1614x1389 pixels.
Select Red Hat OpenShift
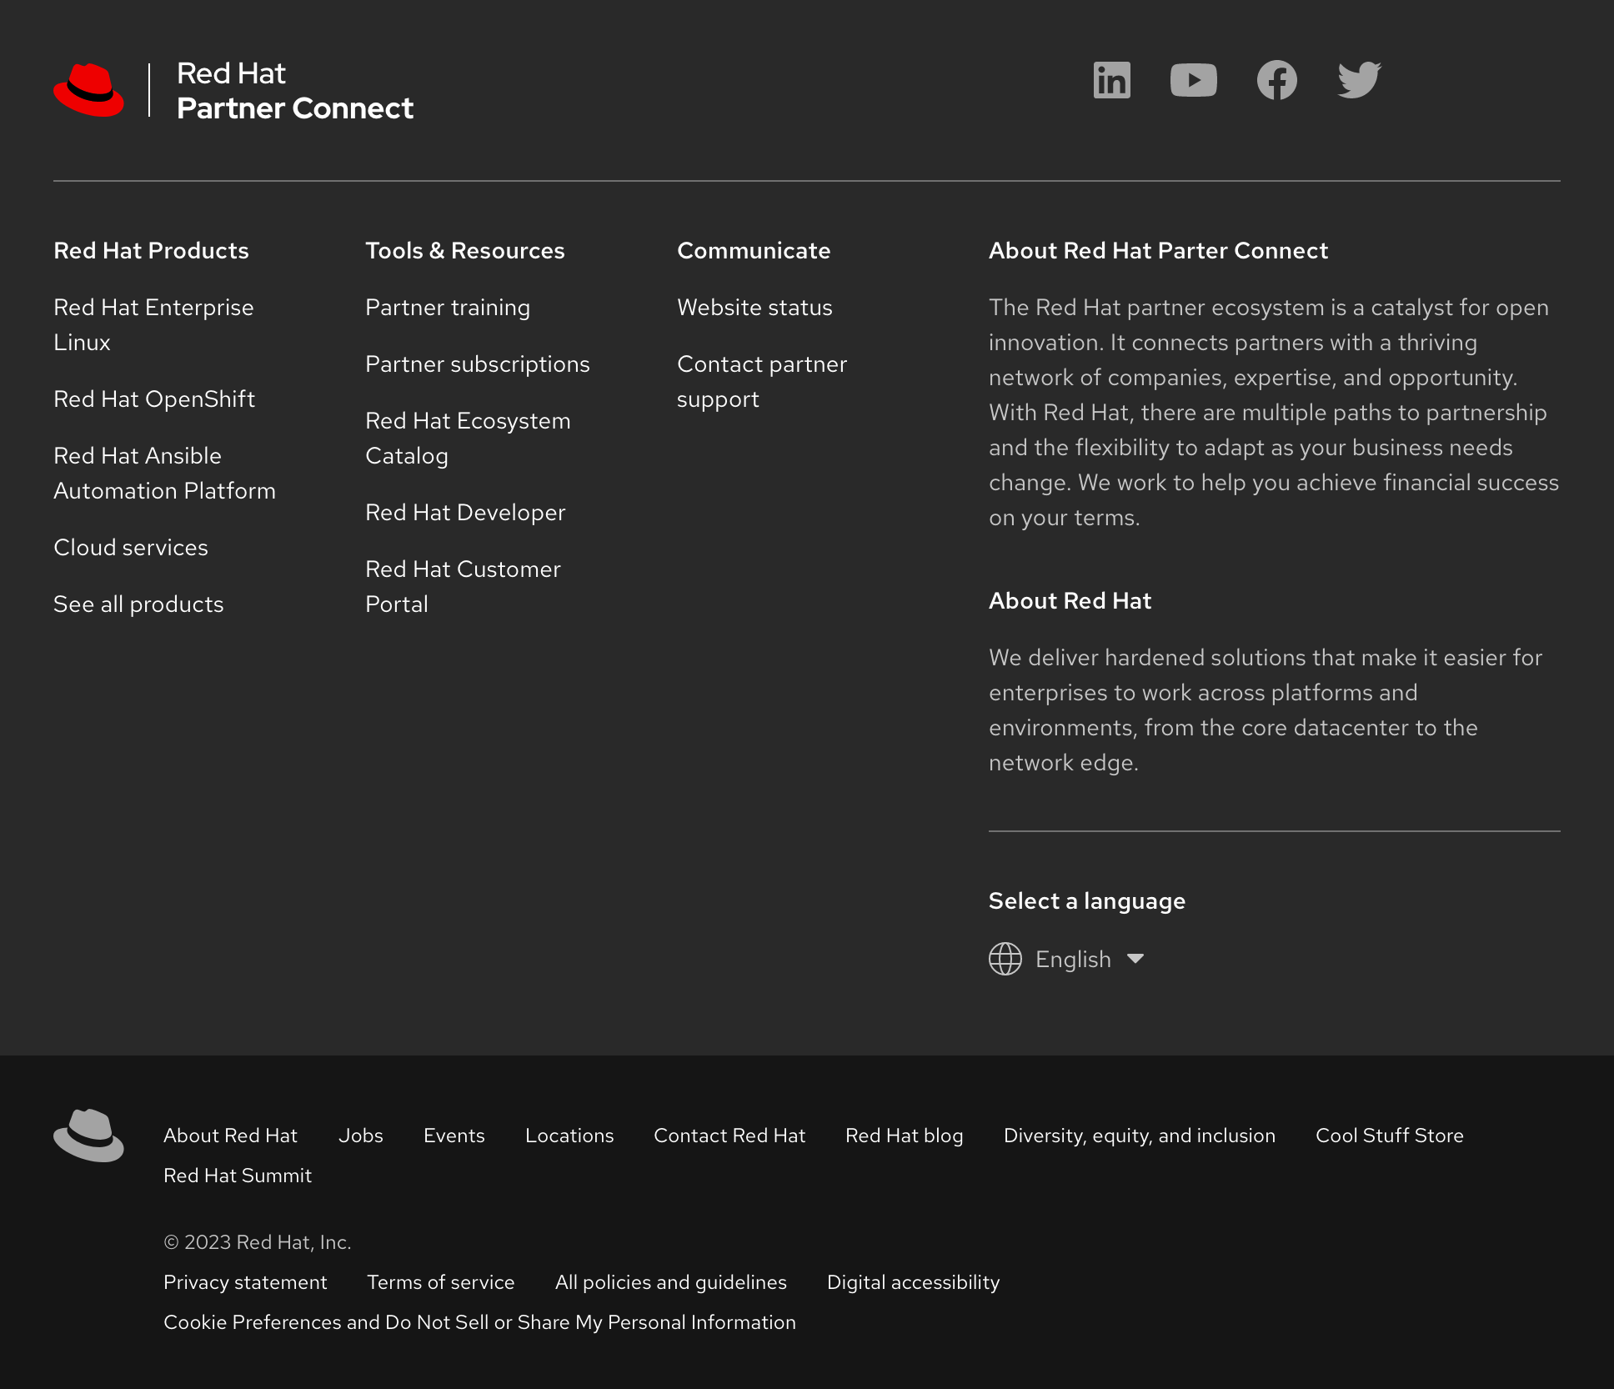pos(154,399)
